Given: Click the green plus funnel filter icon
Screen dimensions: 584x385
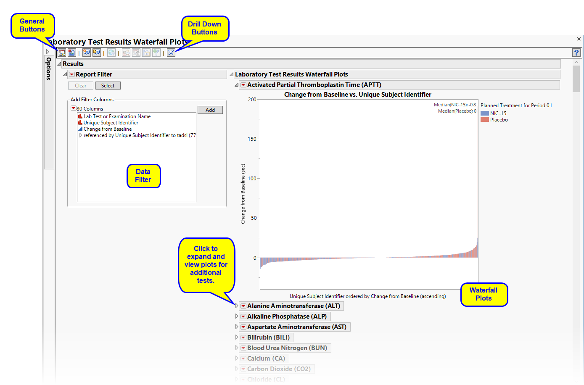Looking at the screenshot, I should pos(156,53).
